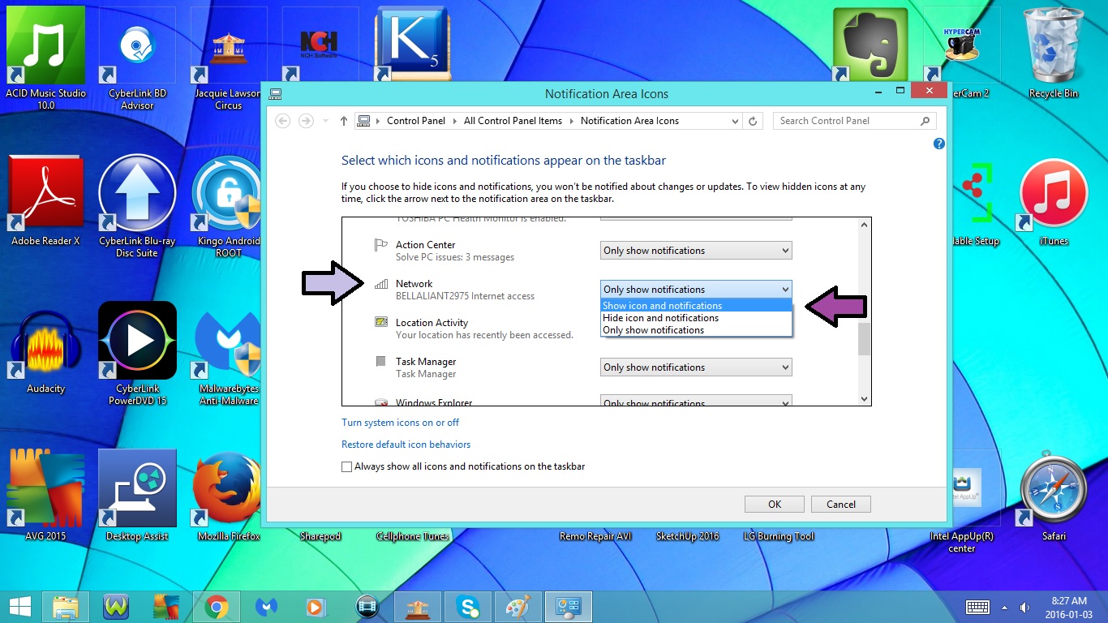Click the volume speaker icon in system tray
This screenshot has height=623, width=1108.
coord(1025,607)
